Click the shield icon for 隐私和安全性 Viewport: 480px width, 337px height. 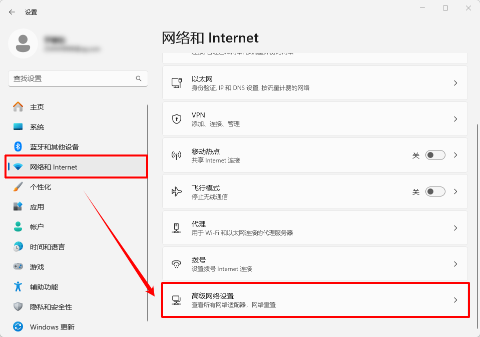[18, 306]
